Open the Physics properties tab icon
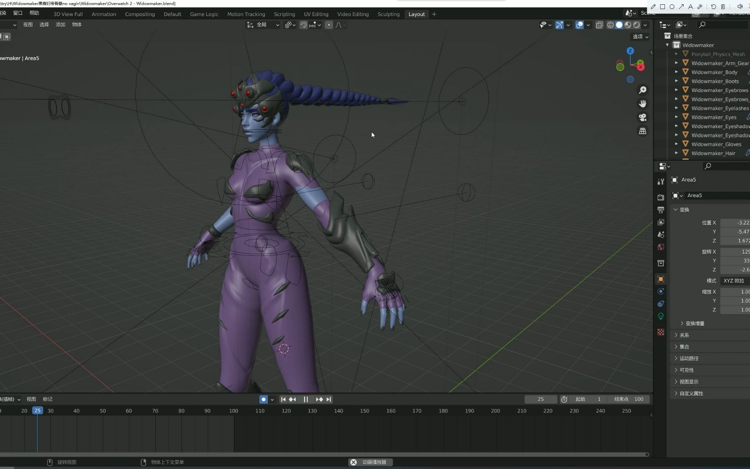 (x=661, y=291)
